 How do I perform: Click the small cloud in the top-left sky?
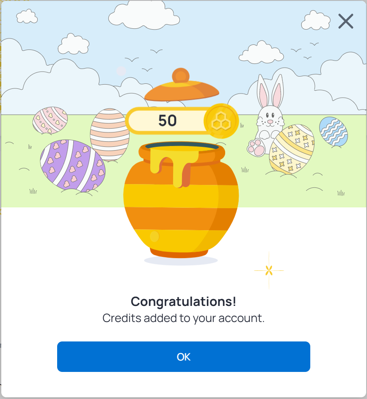(x=27, y=17)
